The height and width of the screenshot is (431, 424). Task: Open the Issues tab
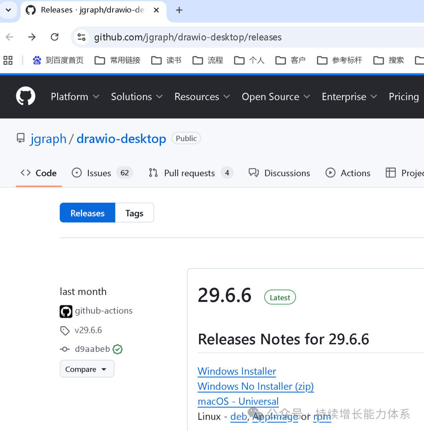[102, 173]
